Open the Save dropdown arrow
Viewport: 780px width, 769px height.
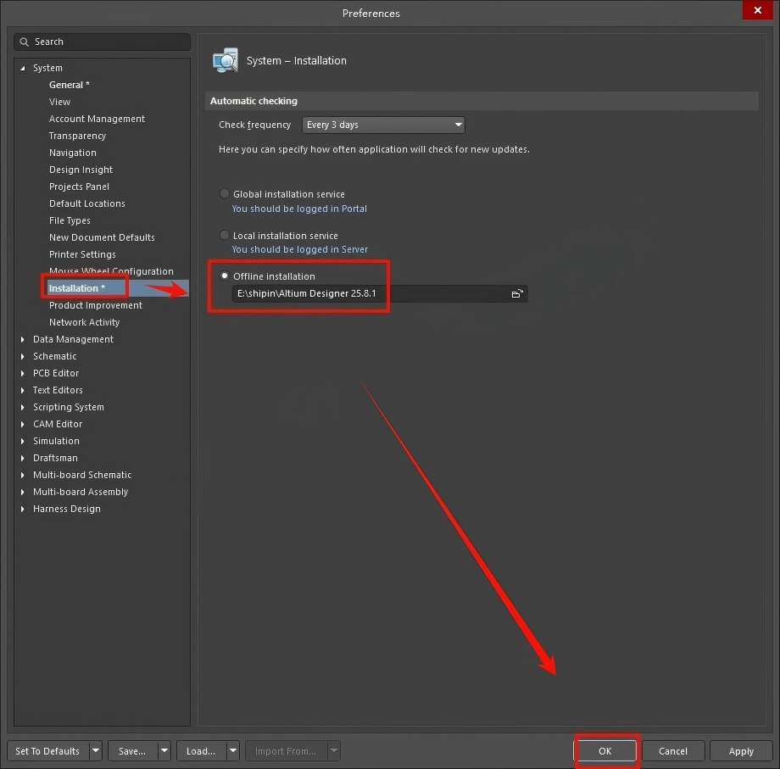pyautogui.click(x=164, y=750)
